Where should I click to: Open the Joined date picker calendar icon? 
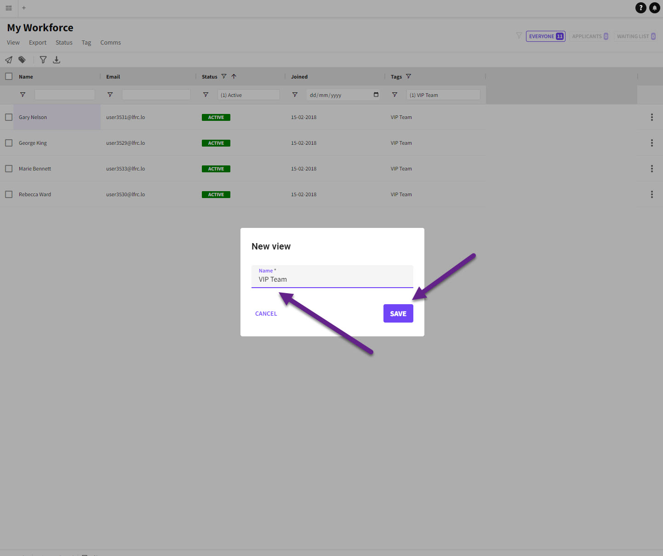point(376,95)
